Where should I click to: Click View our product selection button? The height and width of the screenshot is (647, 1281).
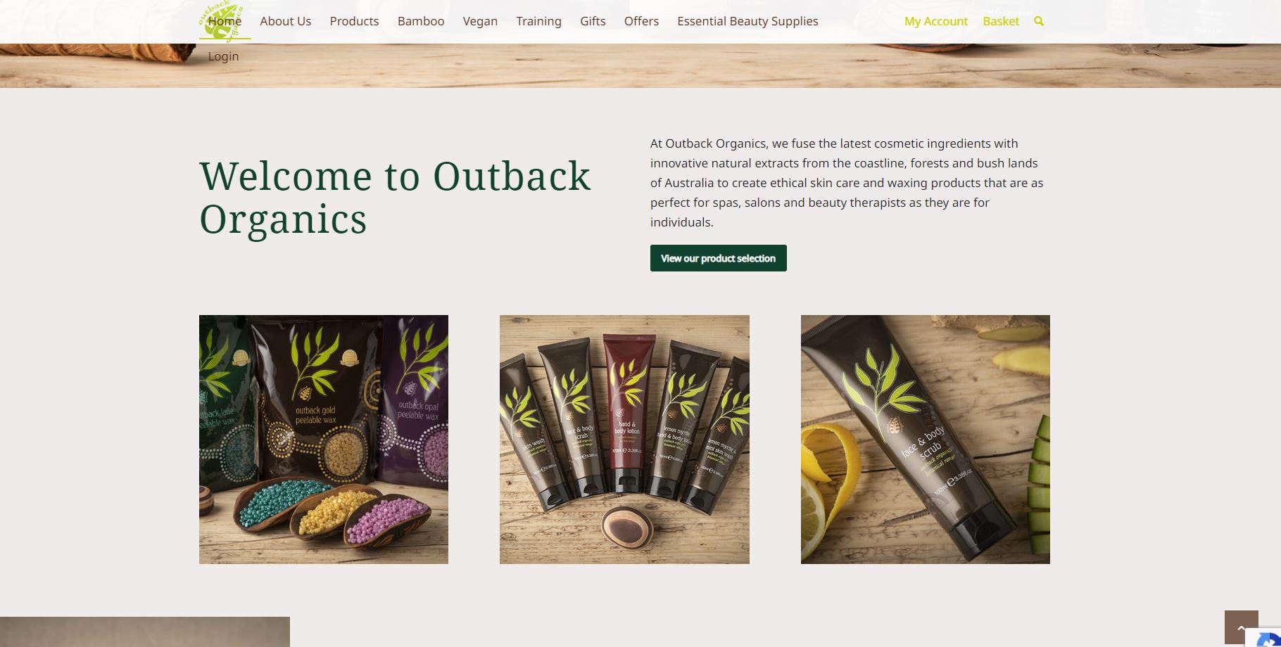point(718,258)
